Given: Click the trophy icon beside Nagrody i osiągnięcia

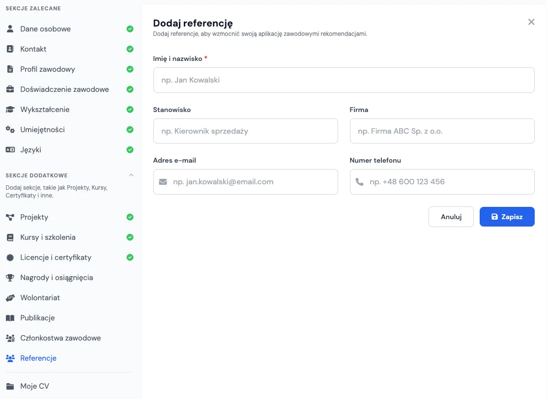Looking at the screenshot, I should pyautogui.click(x=10, y=278).
